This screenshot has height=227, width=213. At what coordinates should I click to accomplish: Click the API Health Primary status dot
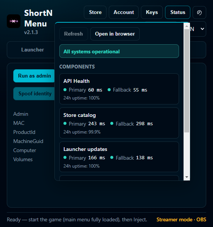[65, 90]
